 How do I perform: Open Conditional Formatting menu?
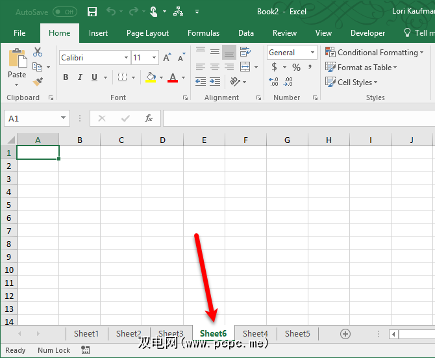[x=374, y=53]
